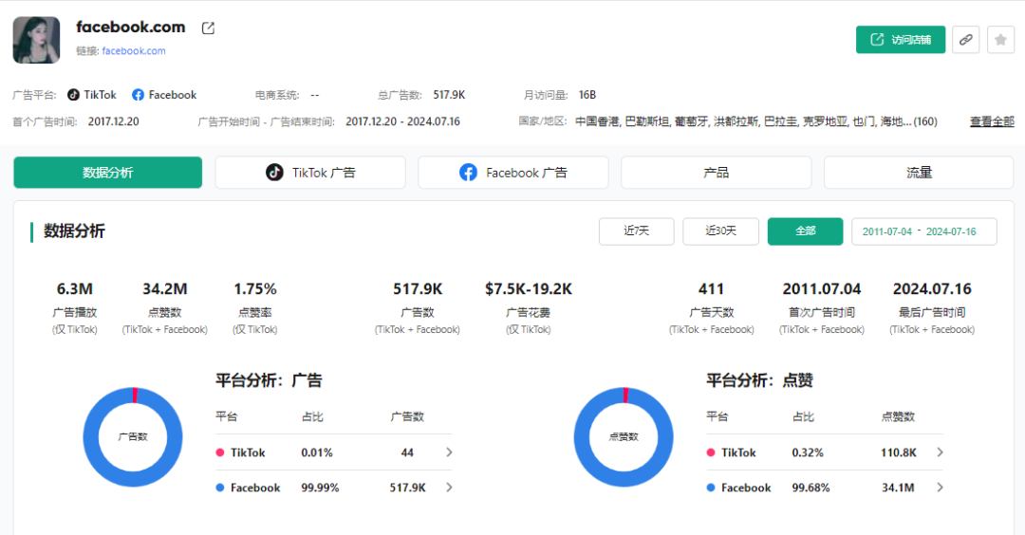Click the 34.2M 点赞数 value
This screenshot has height=535, width=1025.
click(165, 288)
